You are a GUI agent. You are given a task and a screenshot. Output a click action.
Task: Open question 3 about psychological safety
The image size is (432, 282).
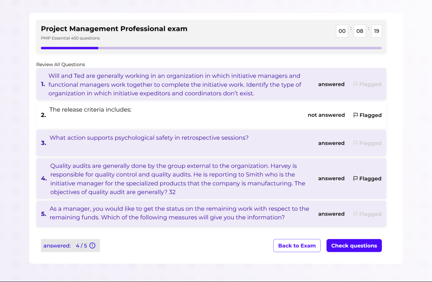click(149, 138)
